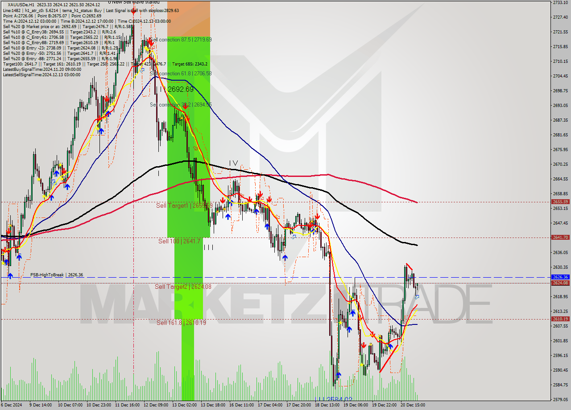The height and width of the screenshot is (410, 571).
Task: Click the '20 Dec 15:00' time axis label
Action: pos(413,405)
